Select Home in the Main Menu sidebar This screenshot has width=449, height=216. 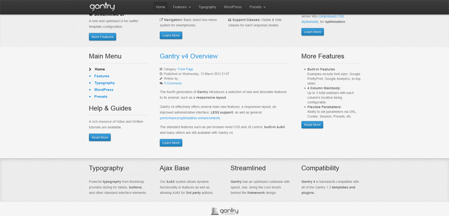point(100,69)
